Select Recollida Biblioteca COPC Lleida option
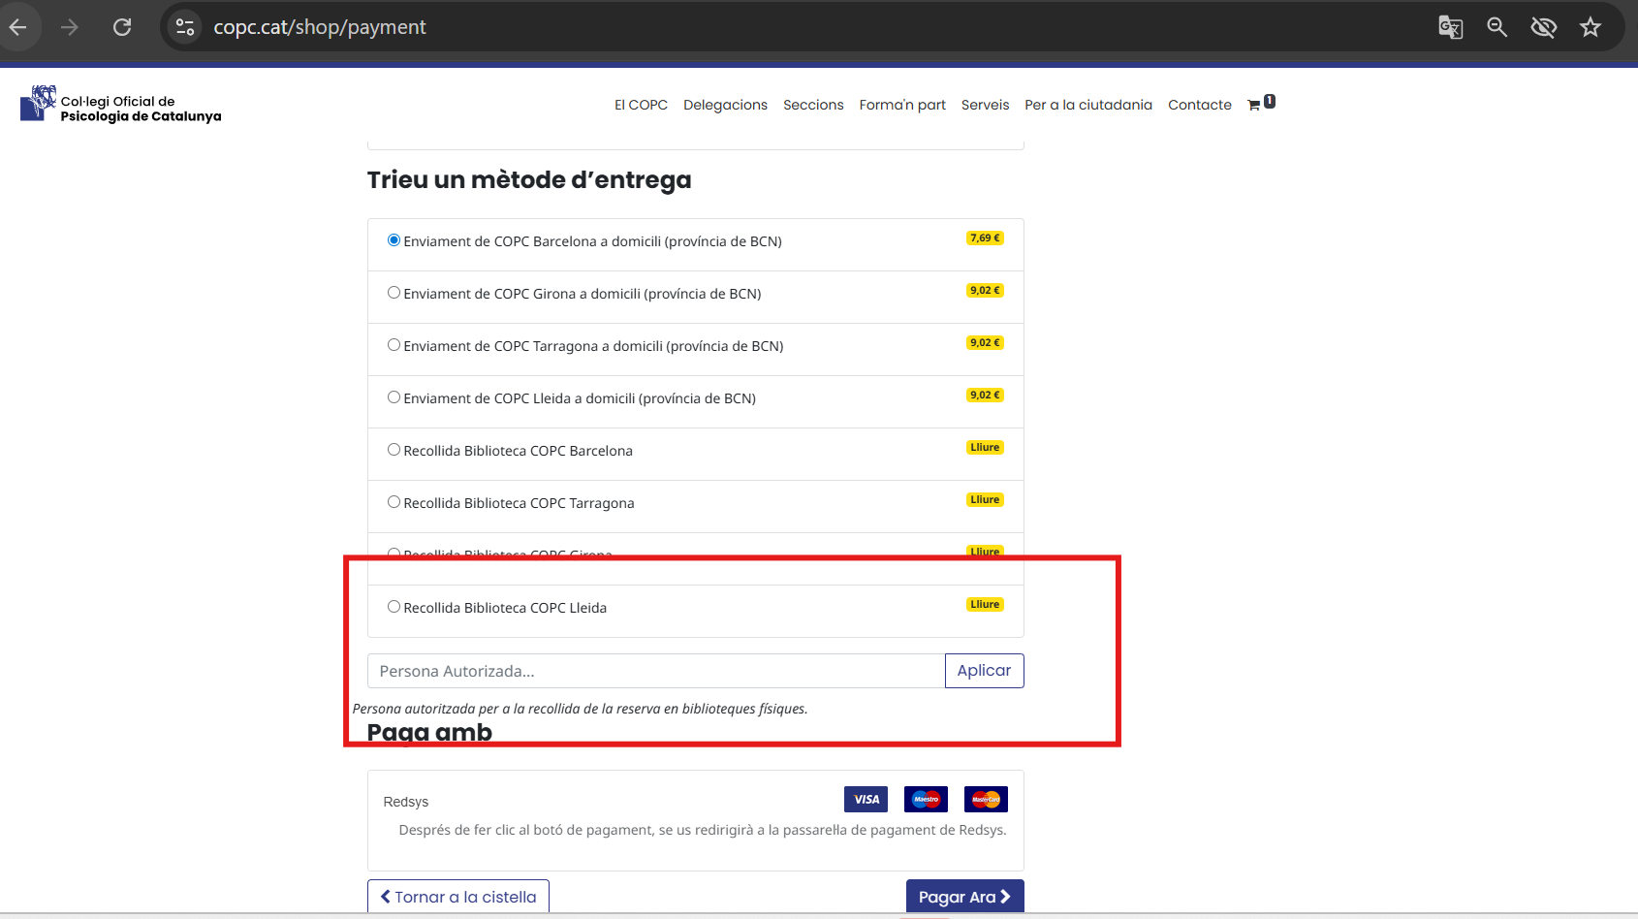This screenshot has height=919, width=1638. point(394,607)
